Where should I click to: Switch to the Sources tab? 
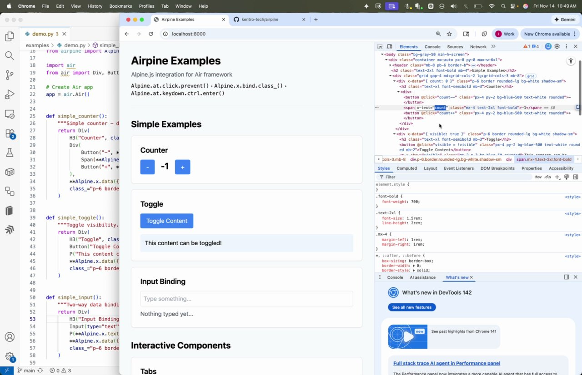pyautogui.click(x=455, y=47)
